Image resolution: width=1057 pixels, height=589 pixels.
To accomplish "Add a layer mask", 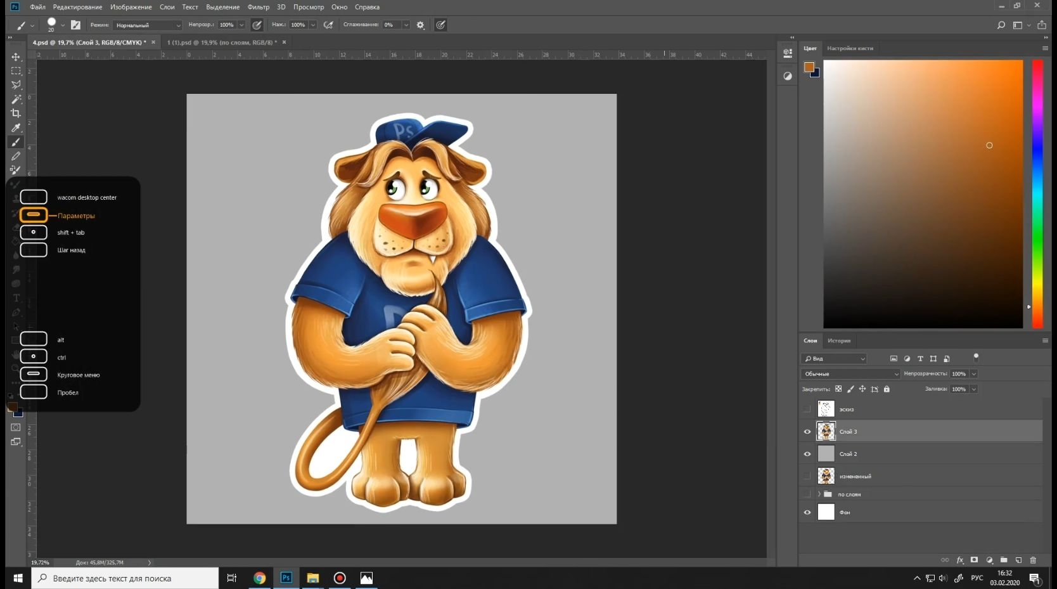I will point(975,560).
